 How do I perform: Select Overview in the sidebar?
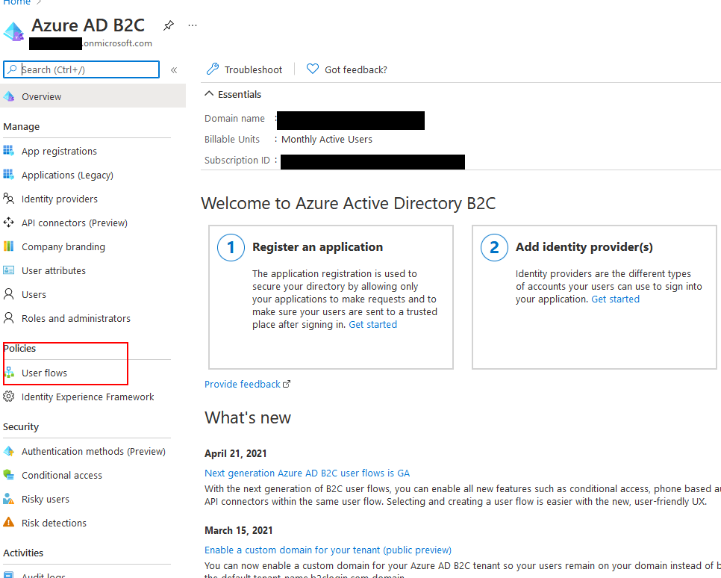tap(42, 97)
